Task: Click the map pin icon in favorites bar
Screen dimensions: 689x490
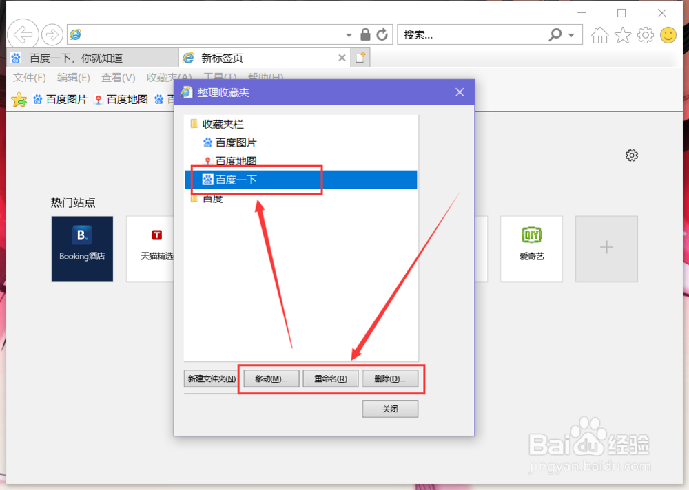Action: pos(99,100)
